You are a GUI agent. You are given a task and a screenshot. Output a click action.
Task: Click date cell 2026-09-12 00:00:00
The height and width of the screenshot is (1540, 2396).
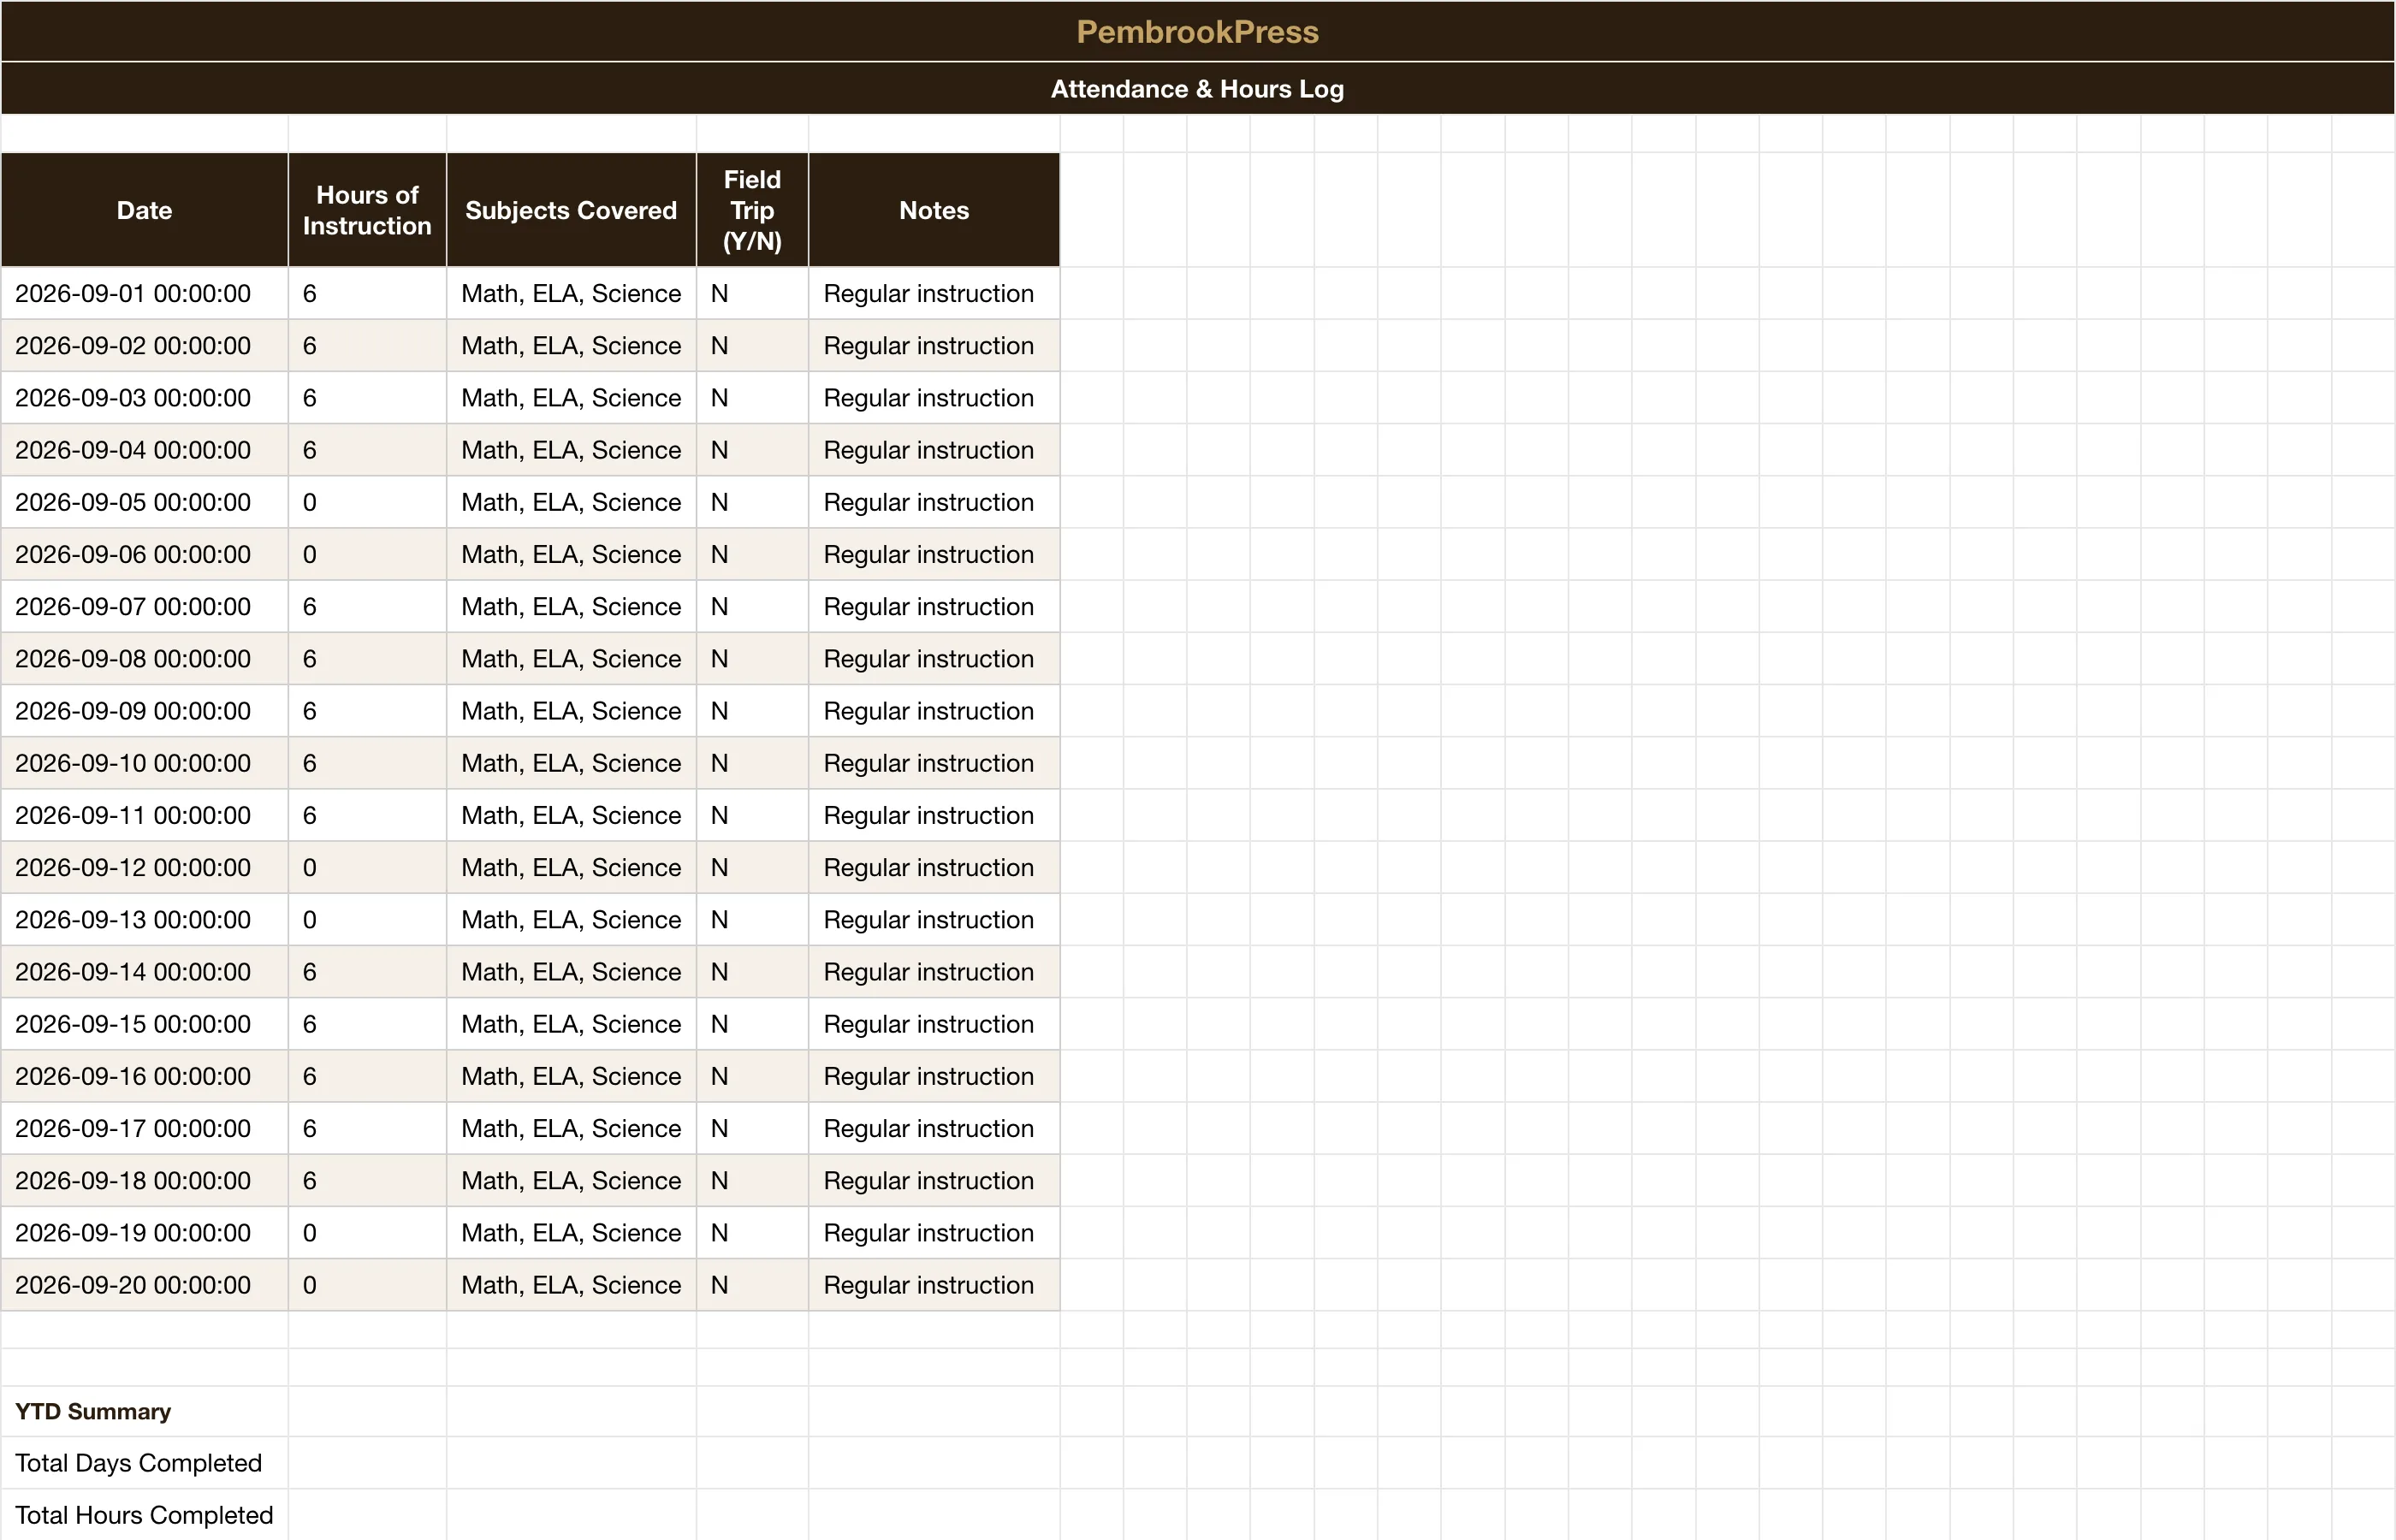145,867
